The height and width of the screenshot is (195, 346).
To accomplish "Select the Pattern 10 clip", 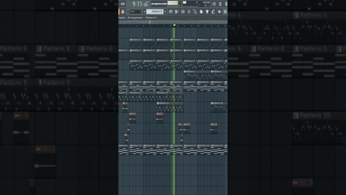I will pyautogui.click(x=219, y=107).
